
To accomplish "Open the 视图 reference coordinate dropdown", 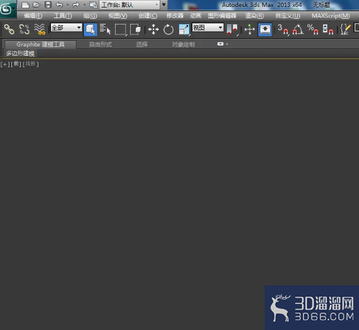I will [x=207, y=28].
